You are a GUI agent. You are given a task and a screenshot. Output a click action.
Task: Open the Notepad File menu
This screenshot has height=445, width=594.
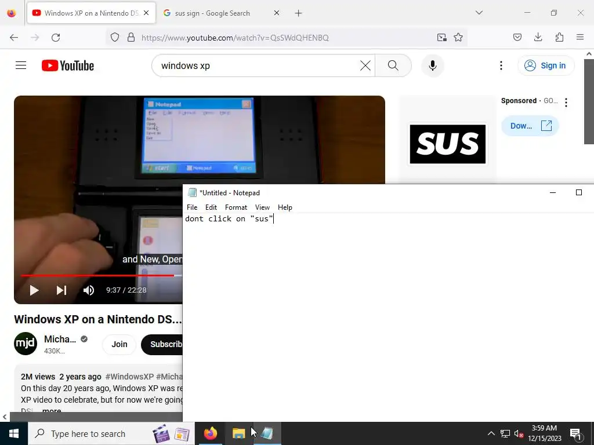point(192,207)
